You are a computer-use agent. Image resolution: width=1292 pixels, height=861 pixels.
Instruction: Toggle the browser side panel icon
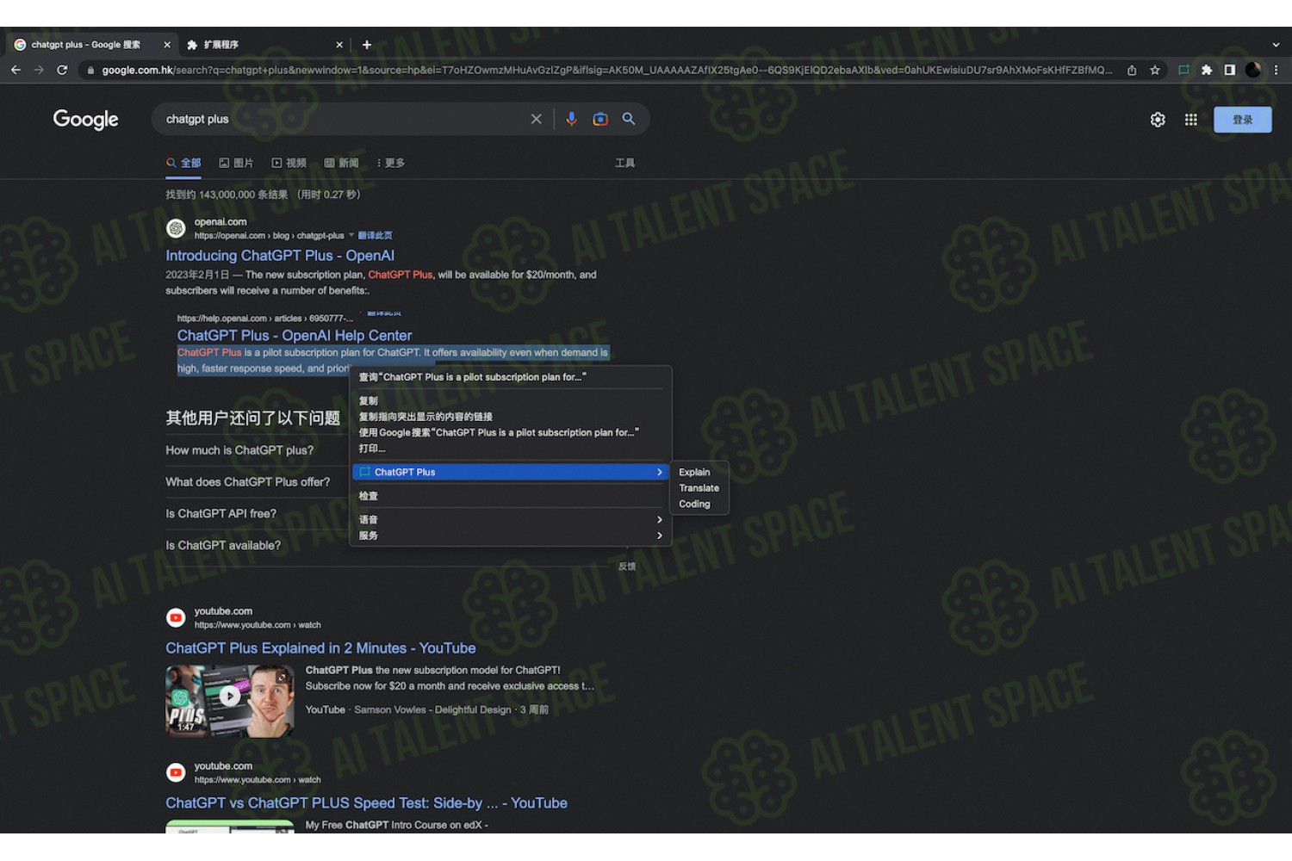click(x=1230, y=70)
